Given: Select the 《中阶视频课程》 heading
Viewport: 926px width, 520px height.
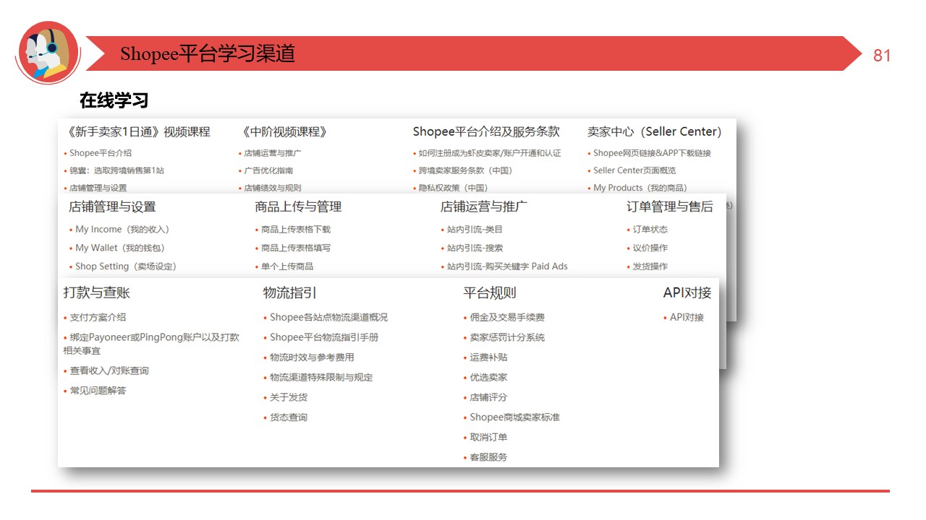Looking at the screenshot, I should [x=284, y=131].
